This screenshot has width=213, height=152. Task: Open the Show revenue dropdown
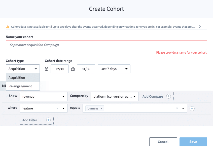coord(43,96)
